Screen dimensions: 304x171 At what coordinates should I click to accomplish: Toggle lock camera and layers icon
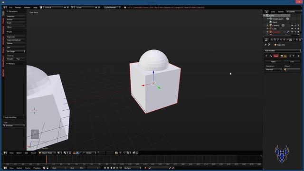(116, 153)
